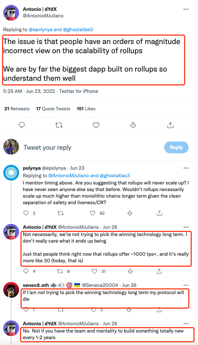Viewport: 198px width, 345px height.
Task: View the 17 Quote Tweets list
Action: [53, 109]
